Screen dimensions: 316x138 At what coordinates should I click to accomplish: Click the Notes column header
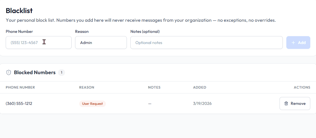click(154, 87)
